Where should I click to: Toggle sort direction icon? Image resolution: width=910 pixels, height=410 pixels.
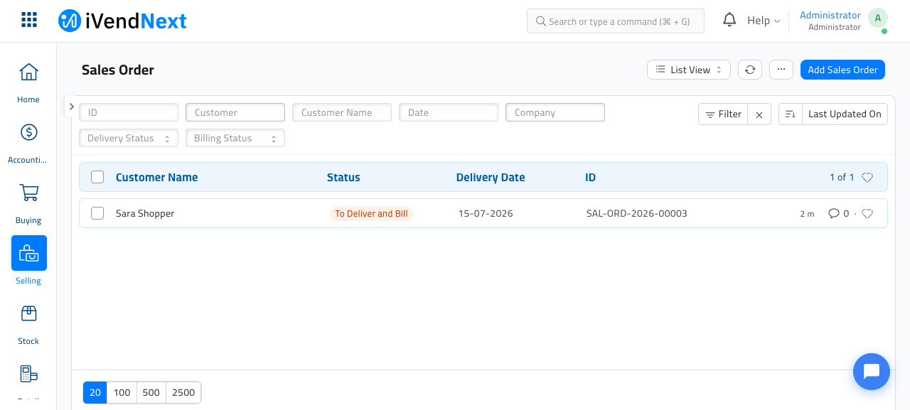[790, 114]
